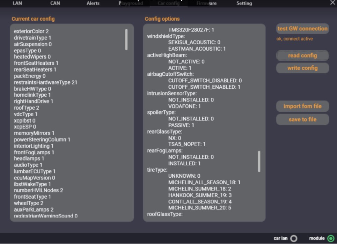Close the window with the X icon
The height and width of the screenshot is (244, 337).
[332, 3]
